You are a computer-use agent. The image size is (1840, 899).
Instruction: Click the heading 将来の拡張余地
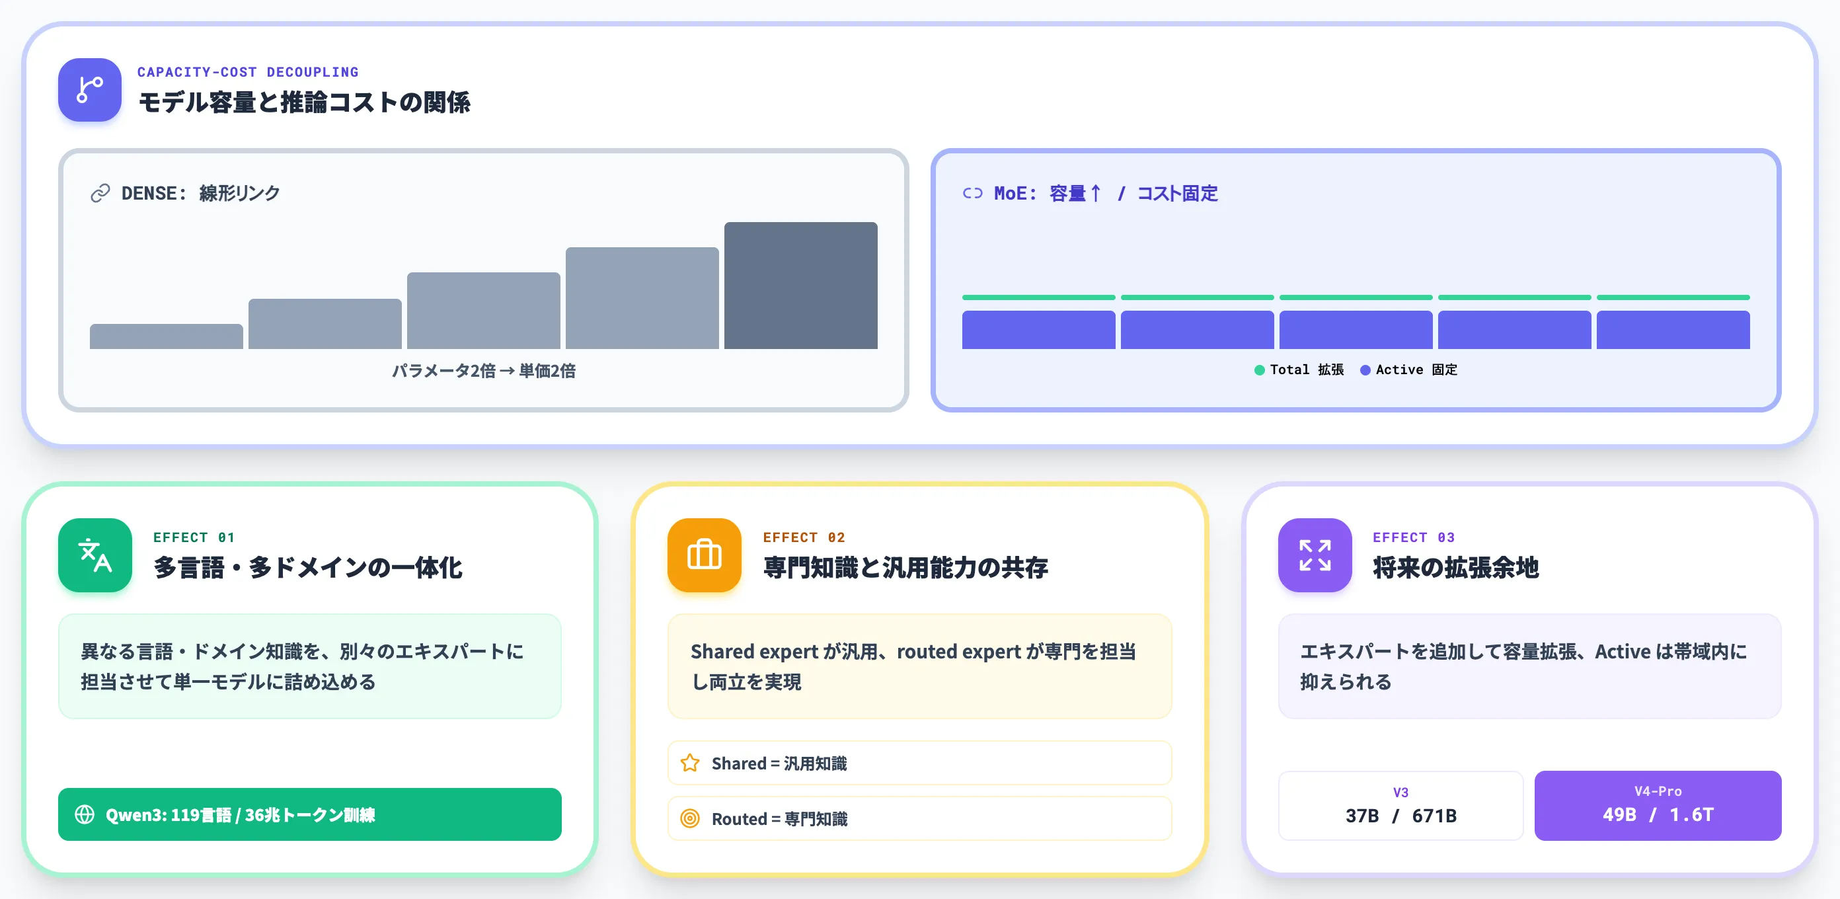(x=1455, y=567)
